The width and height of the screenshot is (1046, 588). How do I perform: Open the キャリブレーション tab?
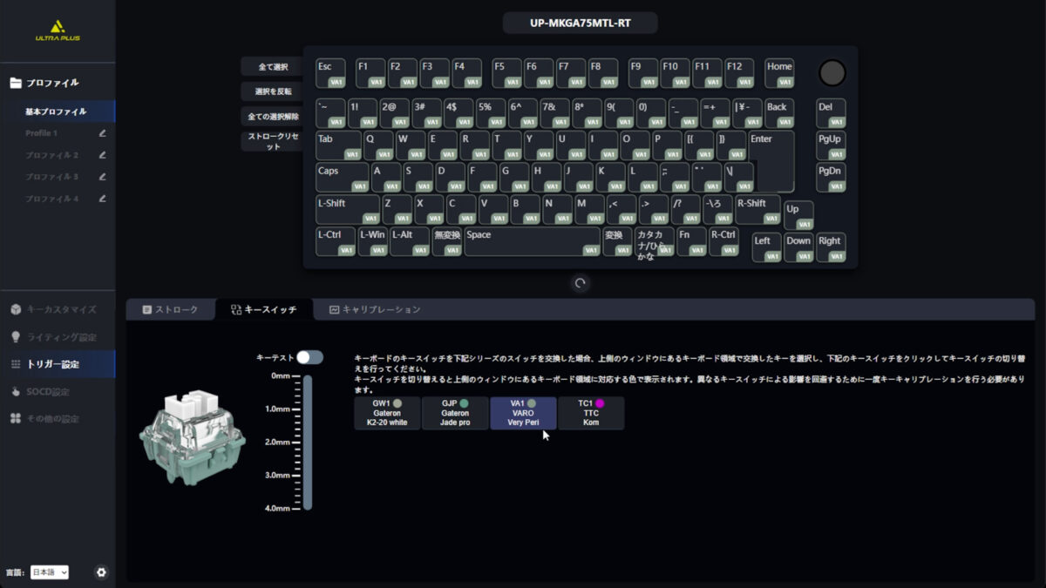click(x=374, y=309)
